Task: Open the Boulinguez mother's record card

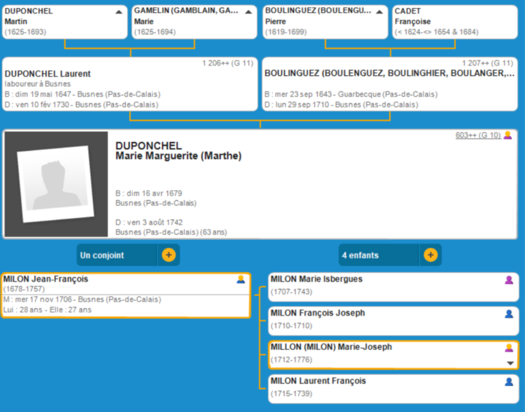Action: [389, 74]
